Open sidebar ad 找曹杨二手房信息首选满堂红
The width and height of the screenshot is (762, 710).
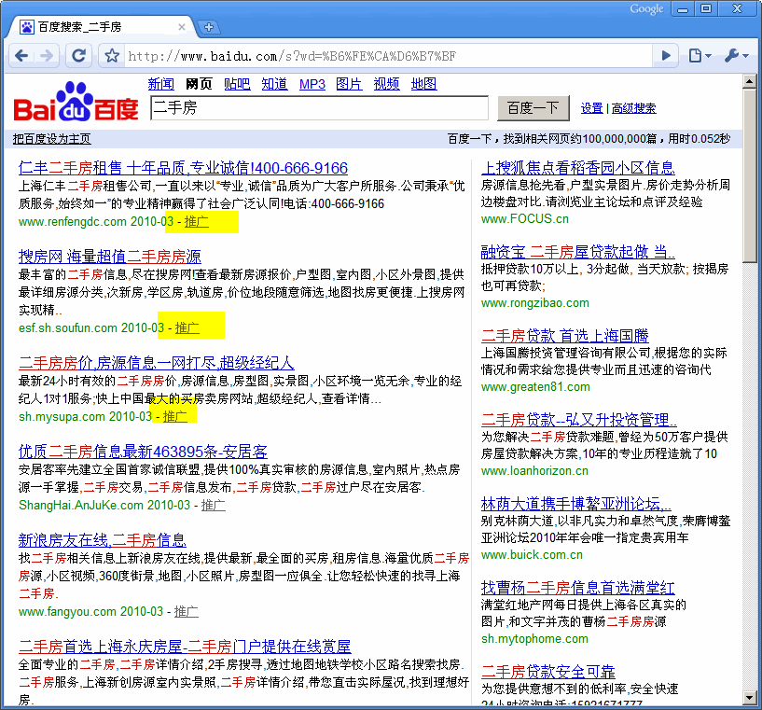coord(578,588)
